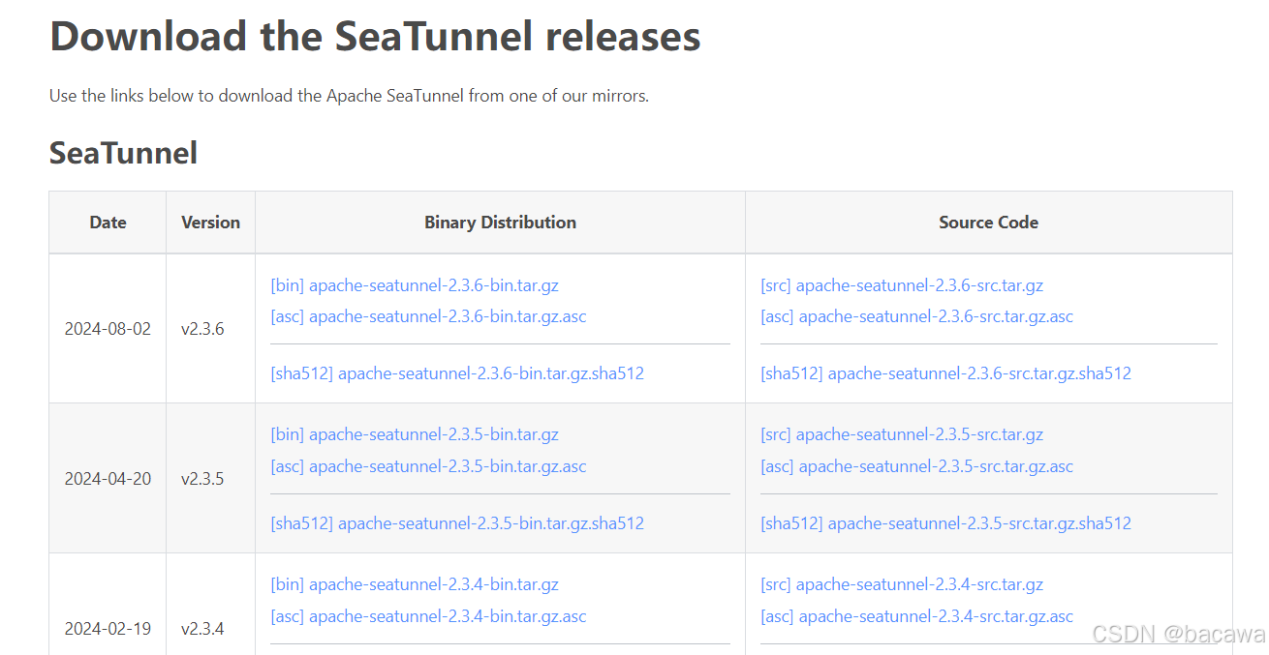Download apache-seatunnel-2.3.6-src.tar.gz source
The height and width of the screenshot is (655, 1269).
[902, 285]
